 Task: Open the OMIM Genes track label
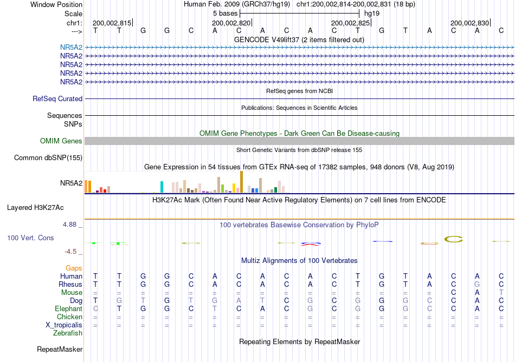61,141
